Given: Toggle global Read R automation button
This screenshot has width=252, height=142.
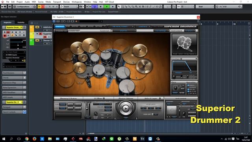Looking at the screenshot, I should (x=50, y=7).
